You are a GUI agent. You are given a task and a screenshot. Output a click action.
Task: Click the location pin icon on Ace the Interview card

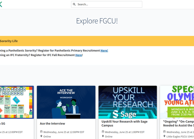tap(41, 136)
